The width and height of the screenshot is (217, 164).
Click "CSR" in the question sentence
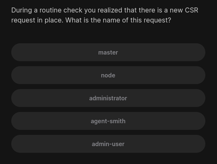tap(192, 10)
